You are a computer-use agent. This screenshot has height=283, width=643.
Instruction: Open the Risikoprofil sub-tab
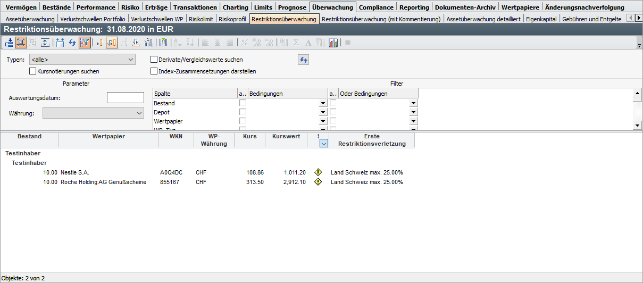pyautogui.click(x=232, y=19)
